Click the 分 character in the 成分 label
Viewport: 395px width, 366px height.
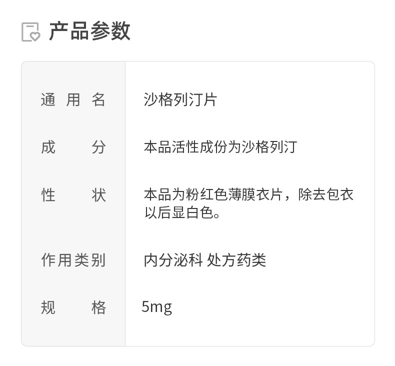coord(99,147)
